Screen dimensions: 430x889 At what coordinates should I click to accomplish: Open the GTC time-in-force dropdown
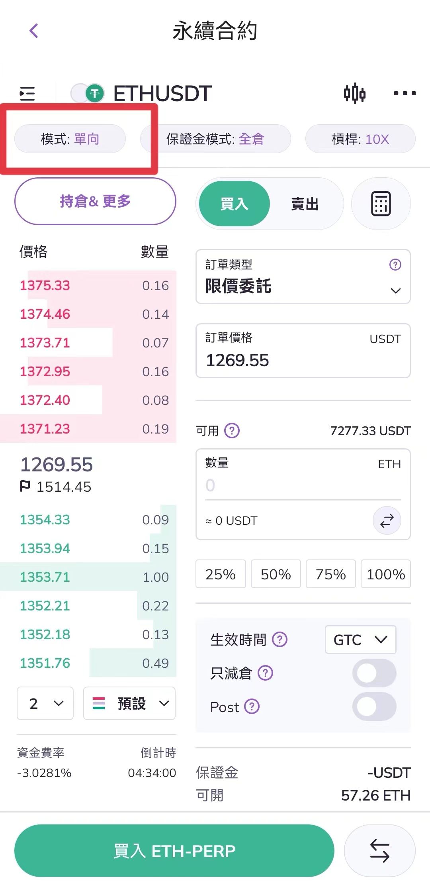360,640
